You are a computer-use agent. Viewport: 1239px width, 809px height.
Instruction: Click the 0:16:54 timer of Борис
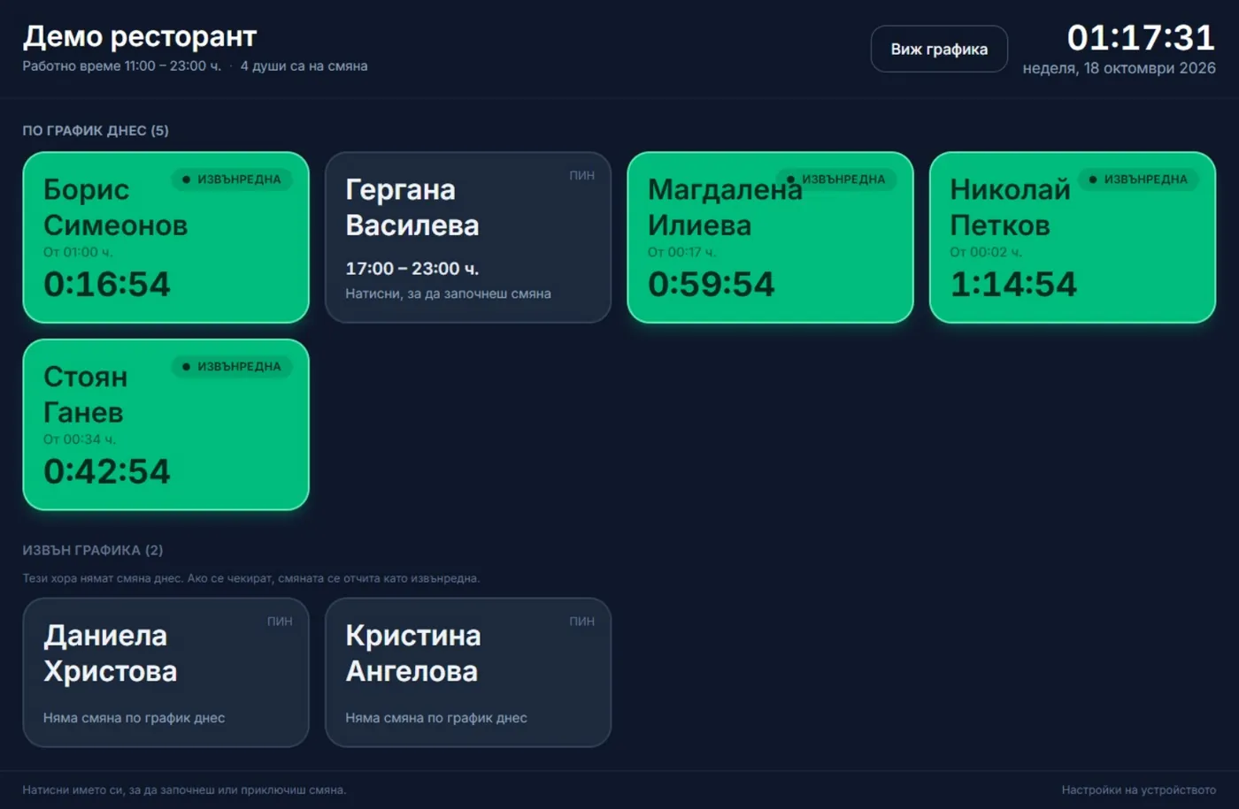point(106,284)
